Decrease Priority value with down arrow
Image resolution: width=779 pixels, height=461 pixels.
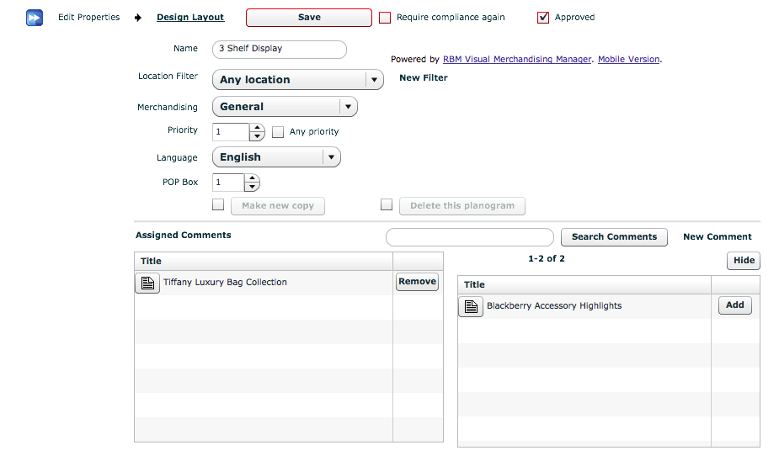point(257,136)
